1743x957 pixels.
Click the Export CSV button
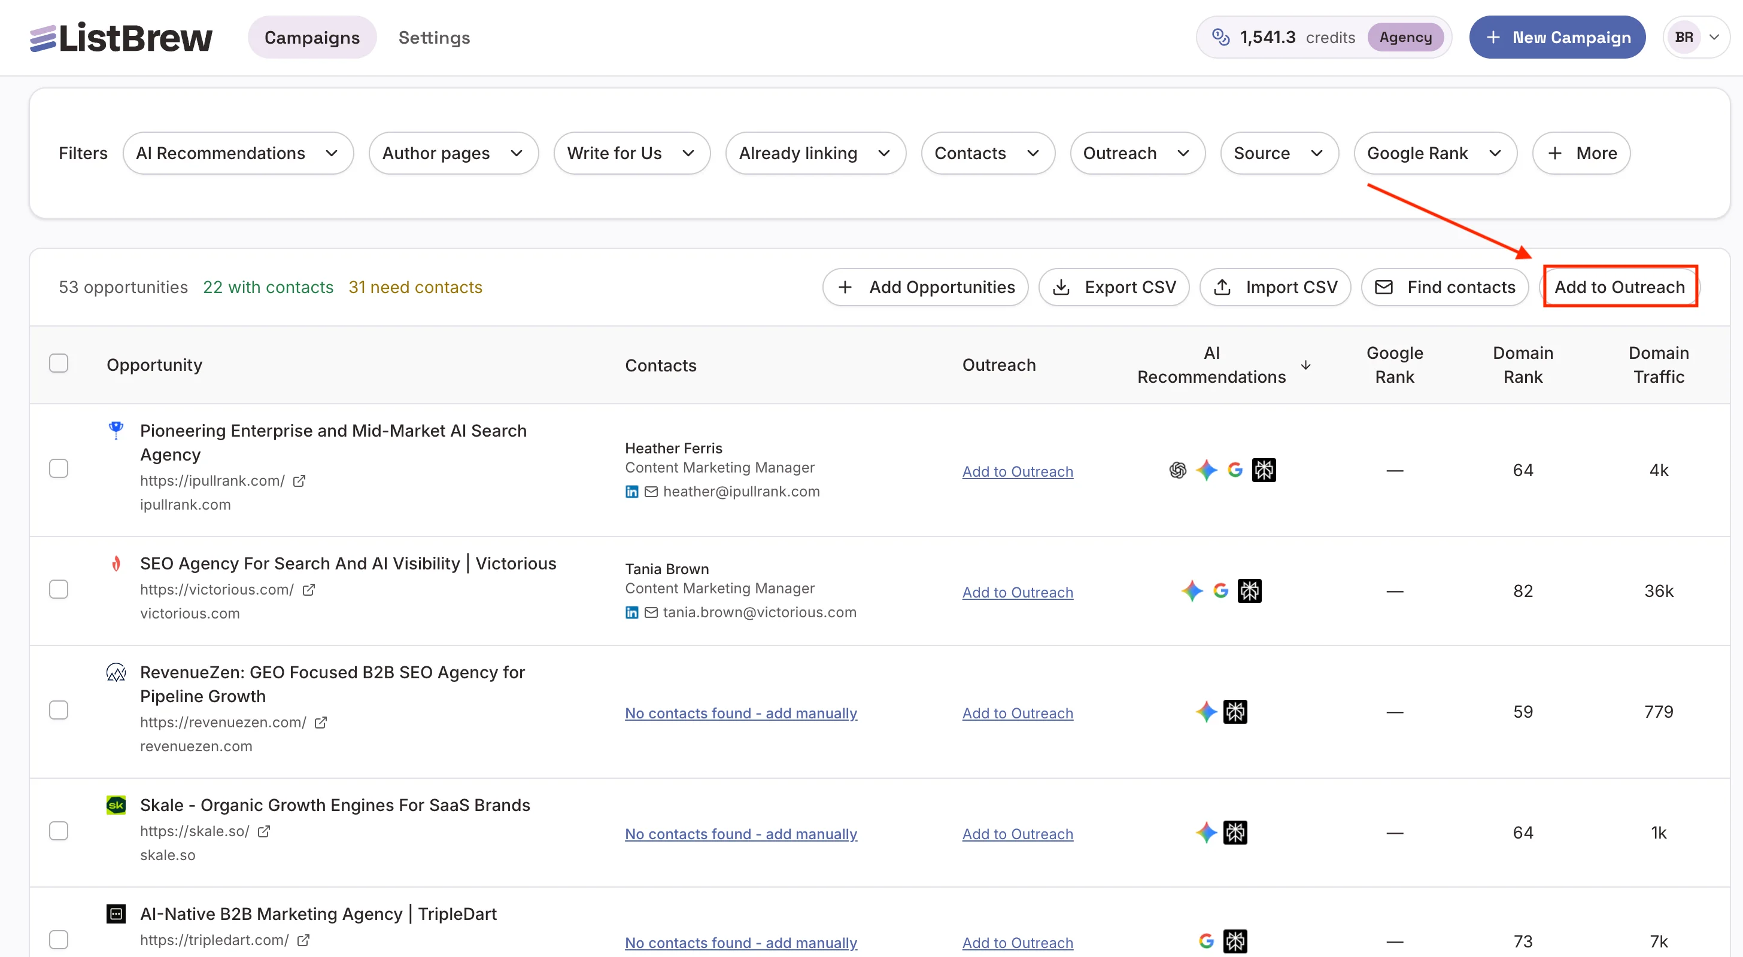(1114, 288)
